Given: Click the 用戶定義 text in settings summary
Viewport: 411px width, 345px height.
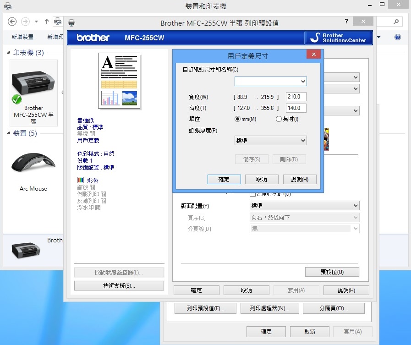Looking at the screenshot, I should [88, 141].
